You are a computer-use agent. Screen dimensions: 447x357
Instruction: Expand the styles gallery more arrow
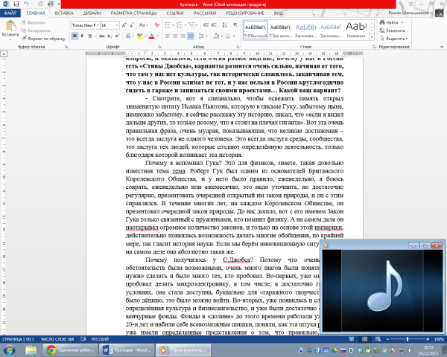pyautogui.click(x=372, y=37)
